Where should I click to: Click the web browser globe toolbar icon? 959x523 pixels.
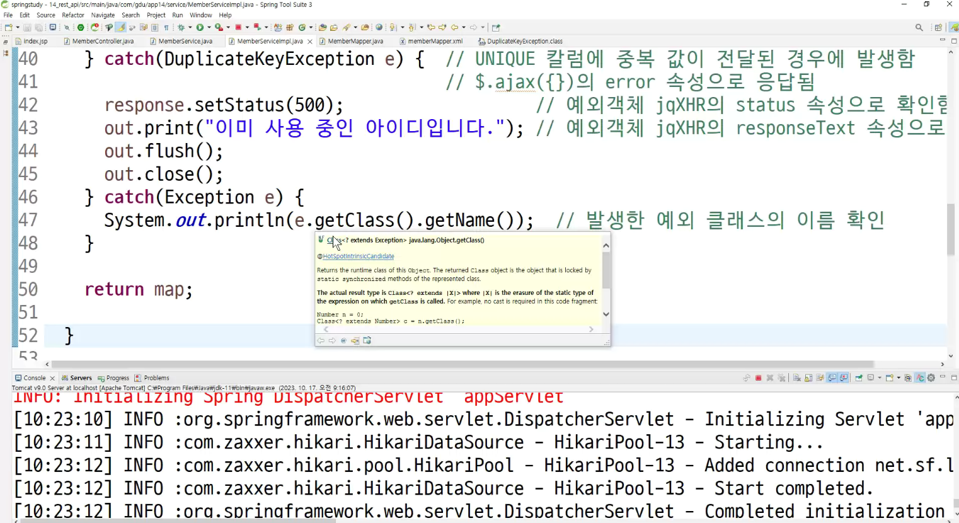379,28
